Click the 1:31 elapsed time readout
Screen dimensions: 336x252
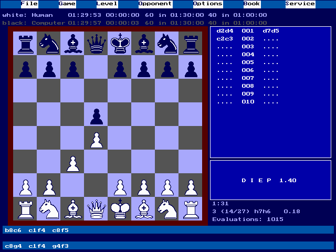click(x=220, y=204)
